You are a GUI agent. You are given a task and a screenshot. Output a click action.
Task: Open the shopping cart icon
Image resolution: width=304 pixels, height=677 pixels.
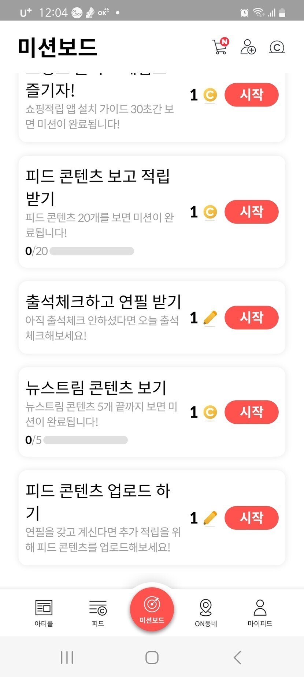[x=220, y=47]
